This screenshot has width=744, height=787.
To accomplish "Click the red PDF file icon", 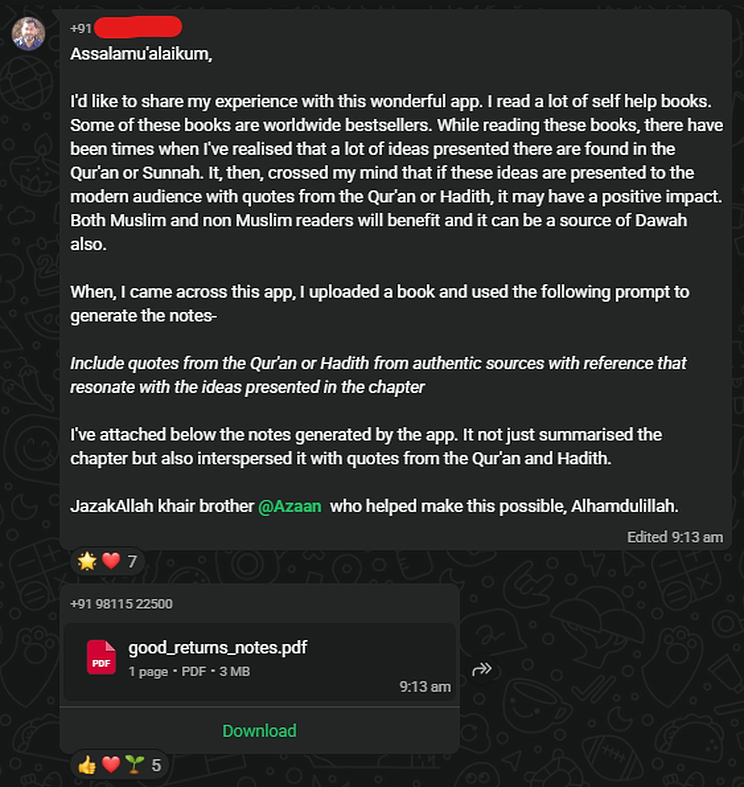I will (x=100, y=657).
